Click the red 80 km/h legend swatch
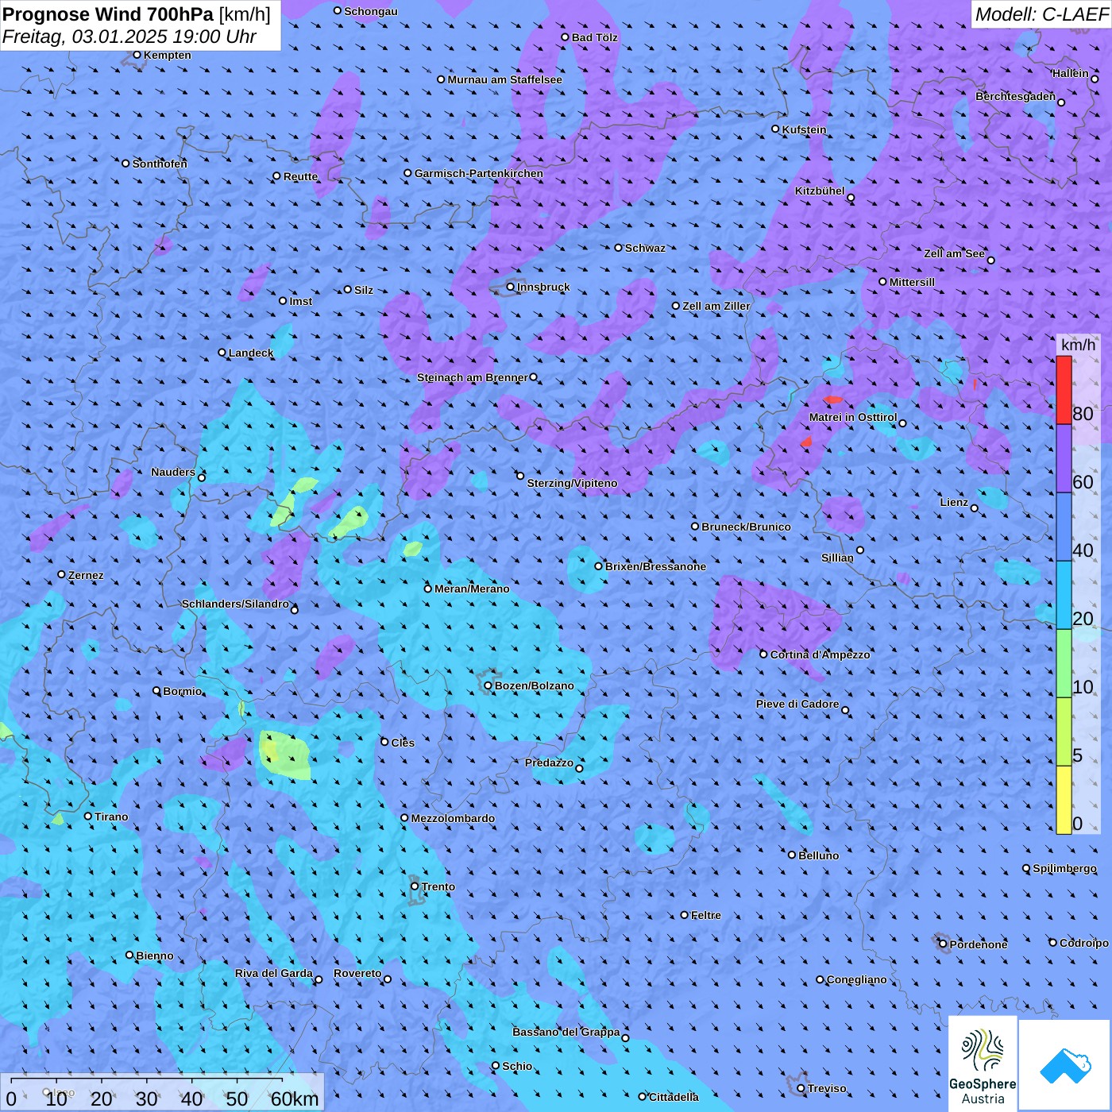The image size is (1112, 1112). [1064, 390]
